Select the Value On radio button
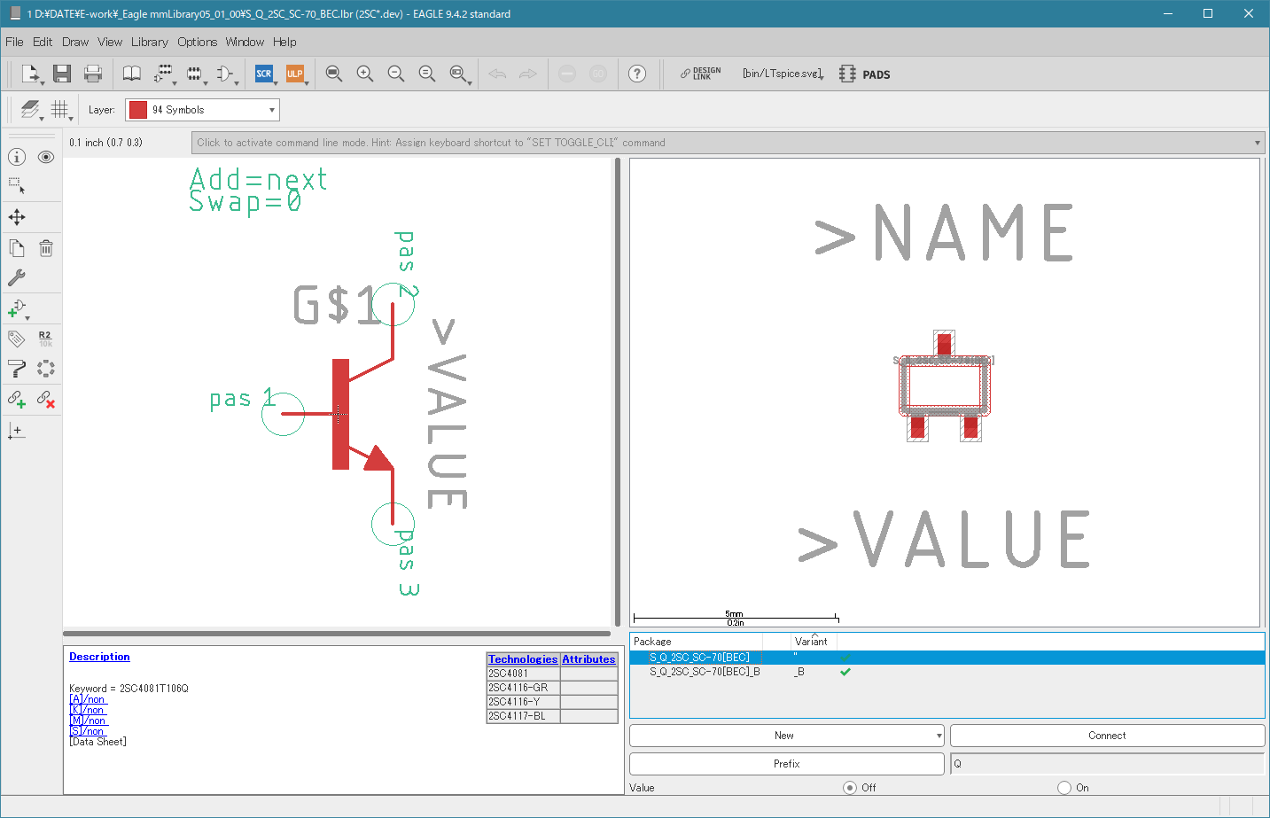Image resolution: width=1270 pixels, height=818 pixels. pos(1064,787)
